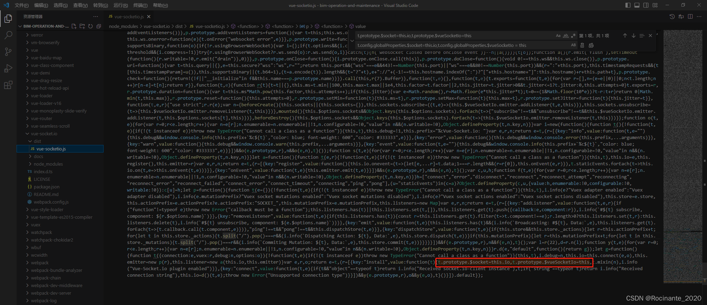Expand the node_modules subfolder under vue-socket.io
This screenshot has height=305, width=707.
(60, 164)
